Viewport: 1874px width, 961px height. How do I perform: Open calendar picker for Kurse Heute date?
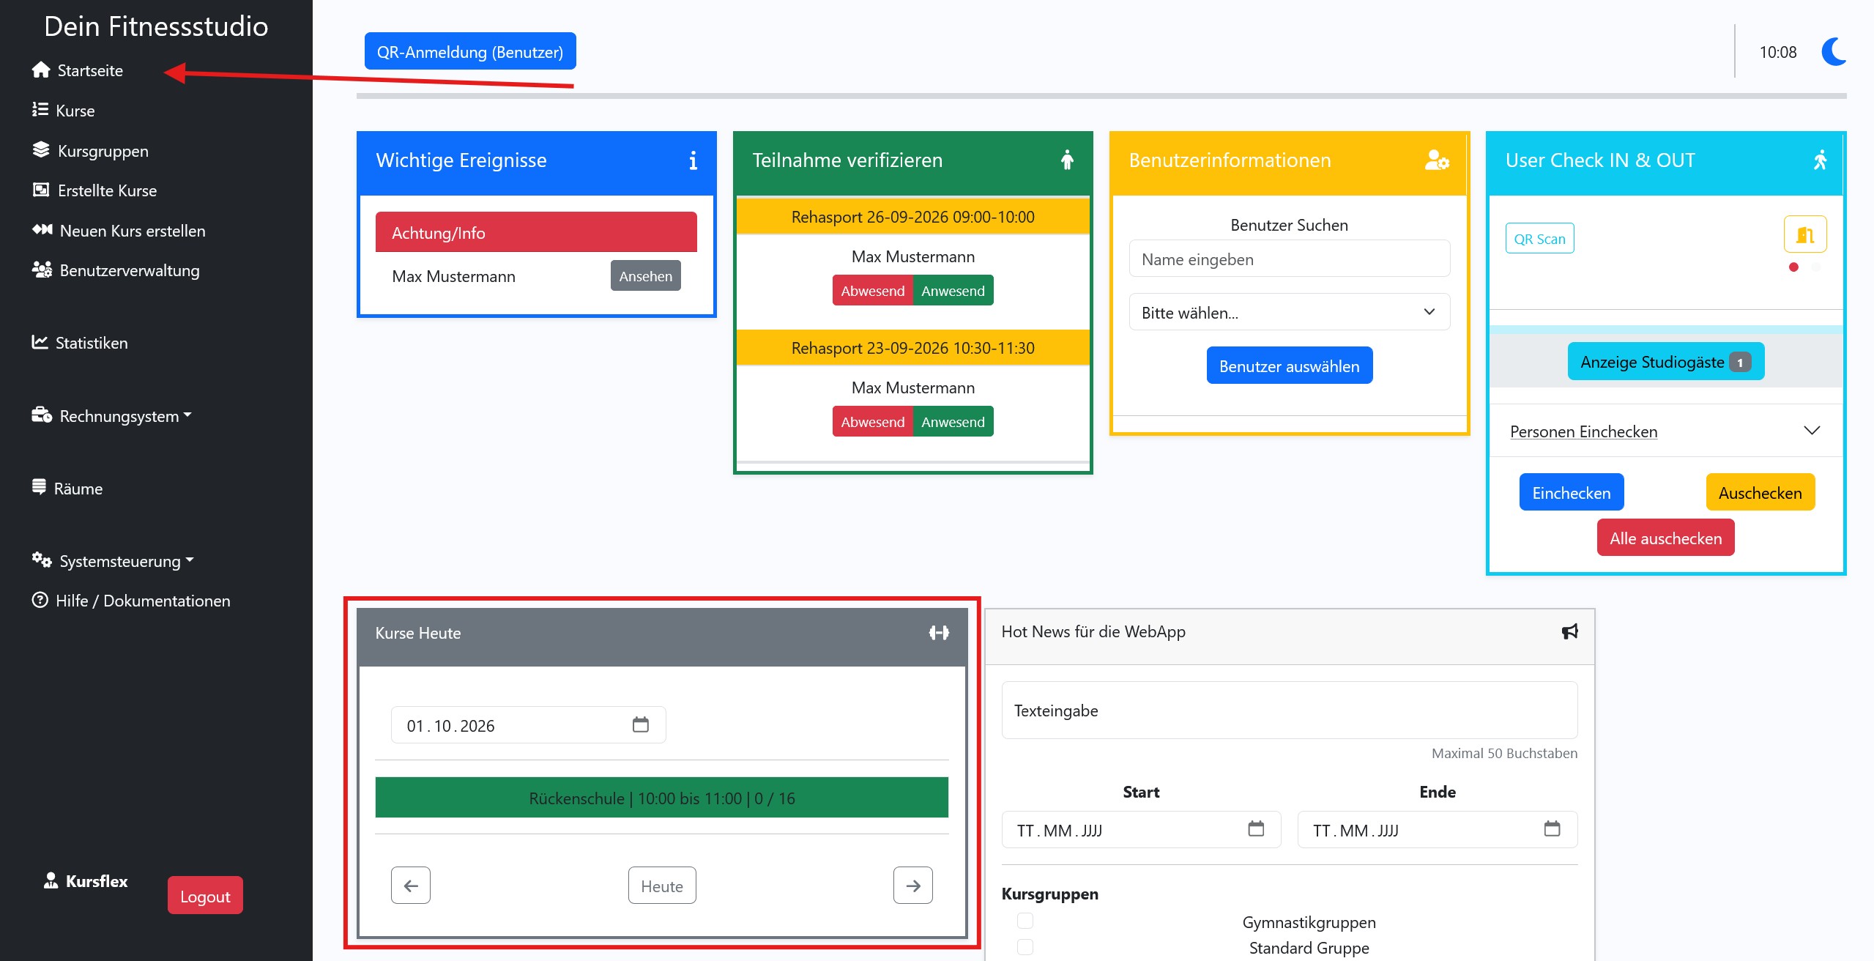[x=641, y=724]
